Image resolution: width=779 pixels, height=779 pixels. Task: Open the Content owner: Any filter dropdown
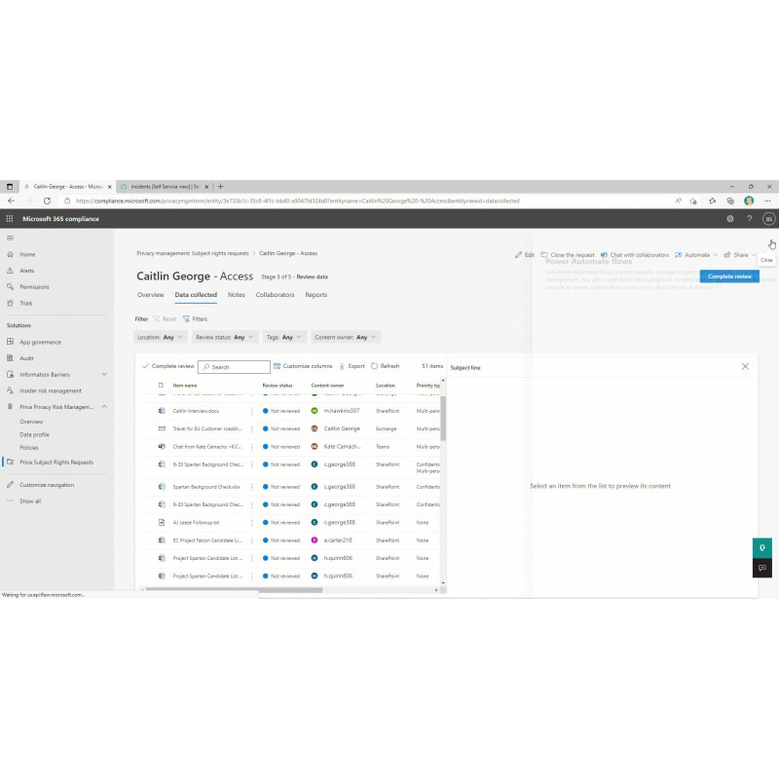click(x=346, y=337)
